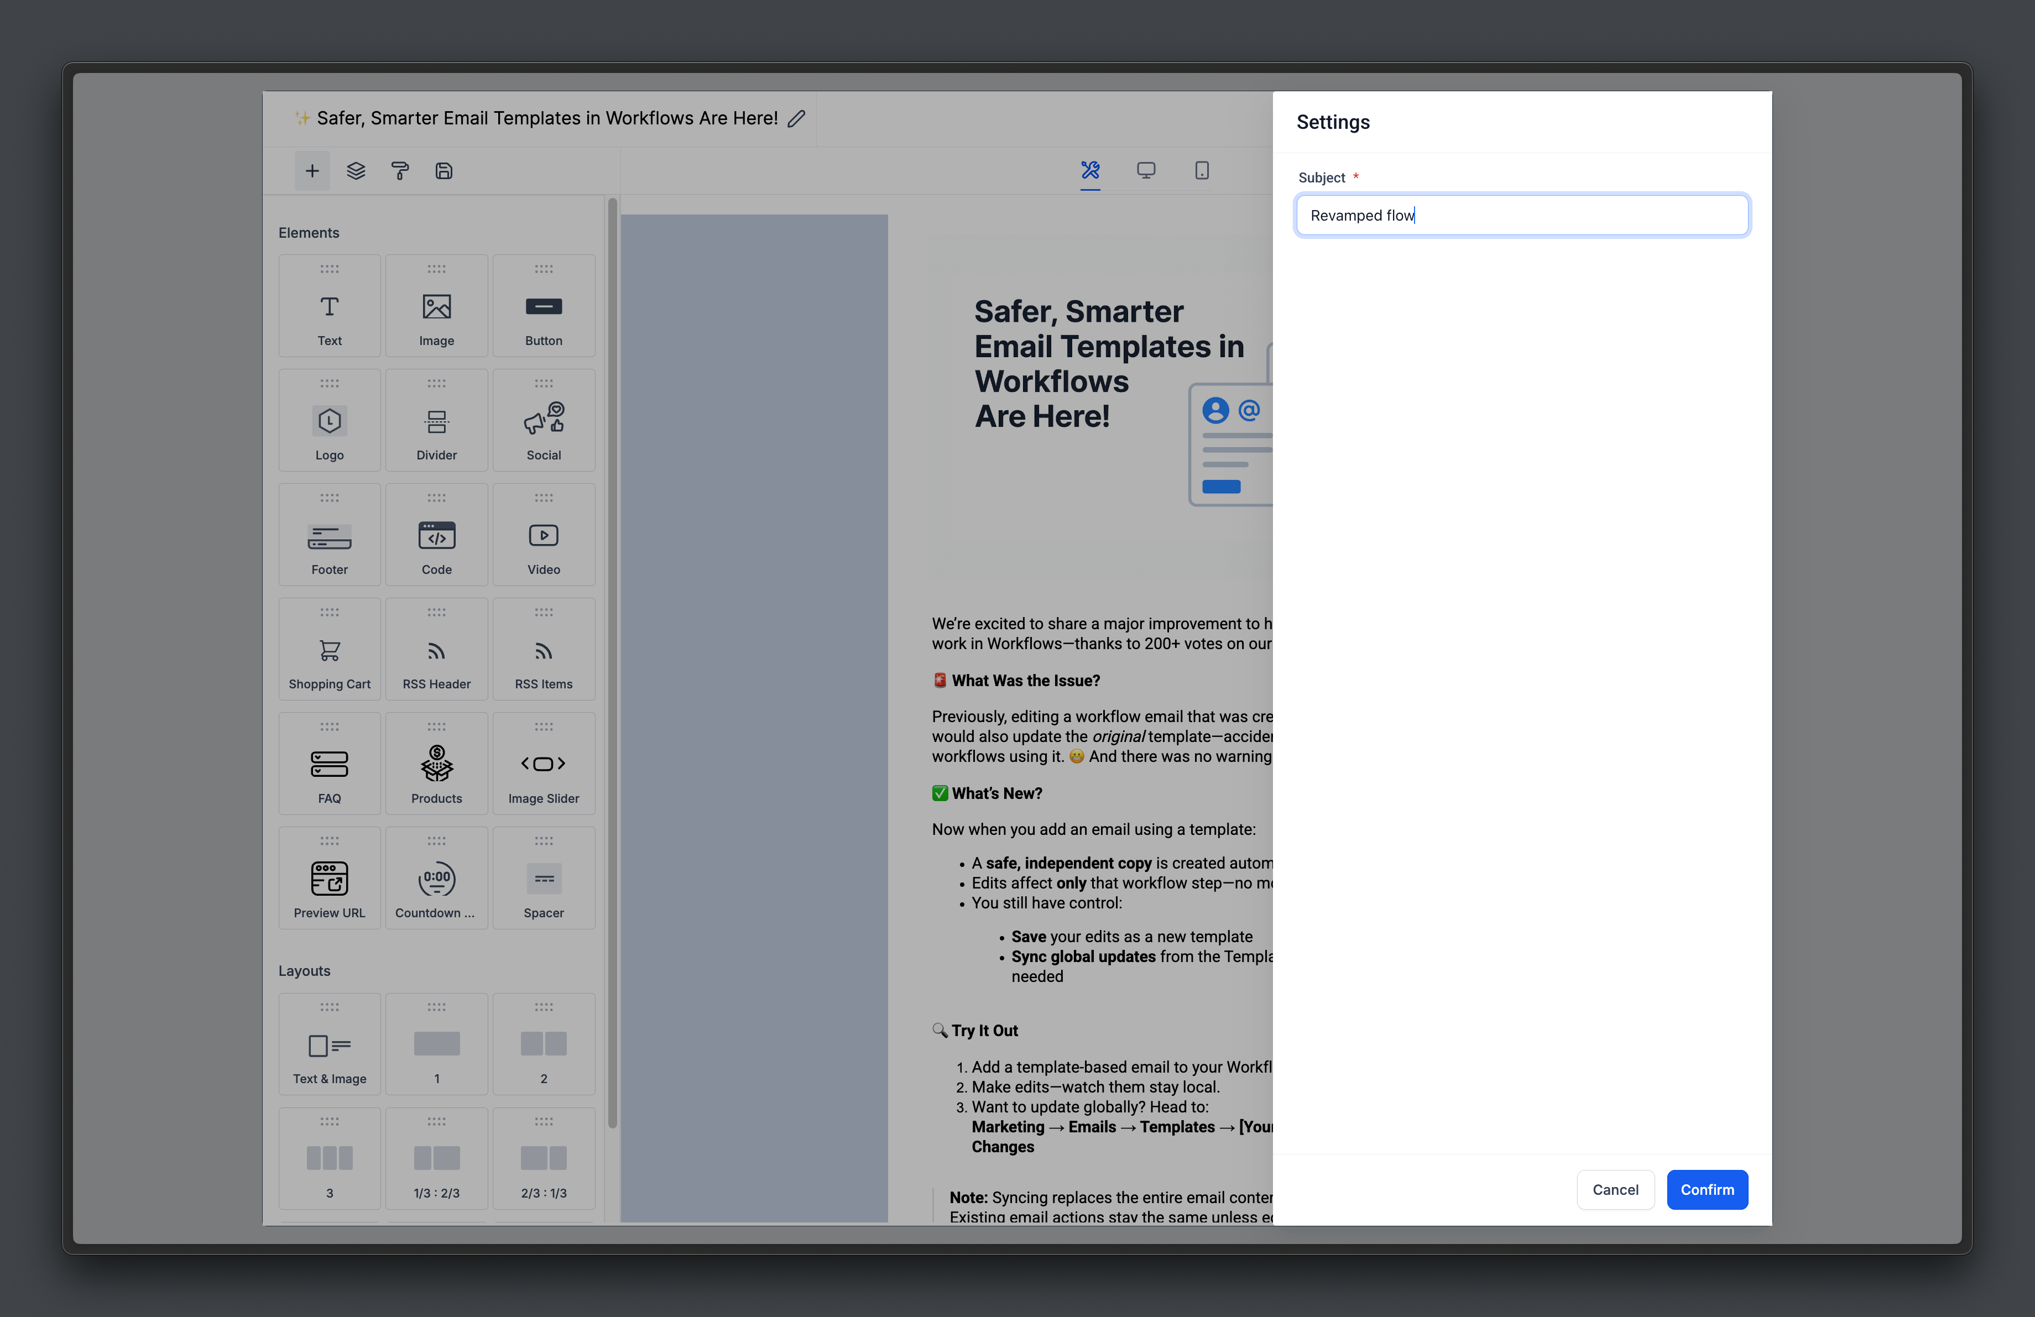
Task: Switch to the builder tools view icon
Action: coord(1090,170)
